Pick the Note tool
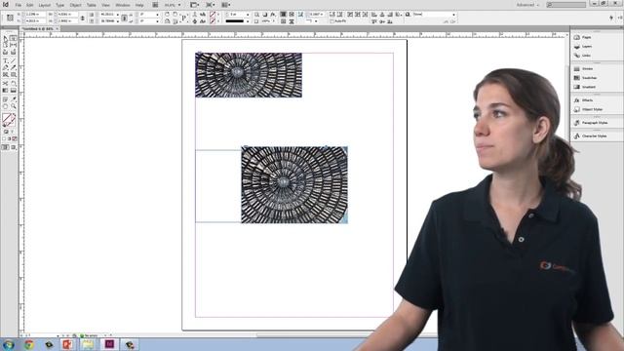The height and width of the screenshot is (351, 624). (5, 99)
